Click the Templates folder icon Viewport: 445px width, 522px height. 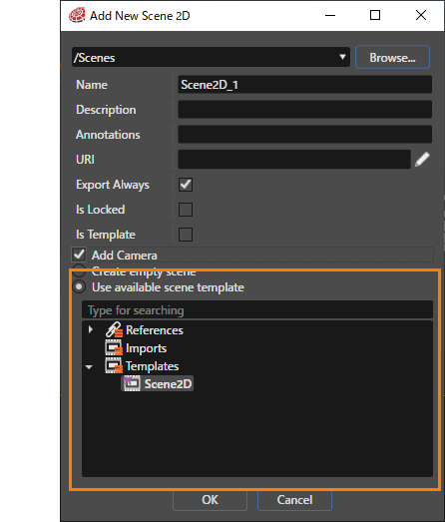click(x=114, y=366)
